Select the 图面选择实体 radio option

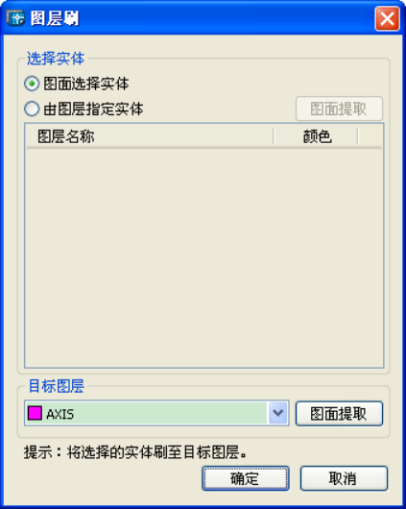[32, 84]
